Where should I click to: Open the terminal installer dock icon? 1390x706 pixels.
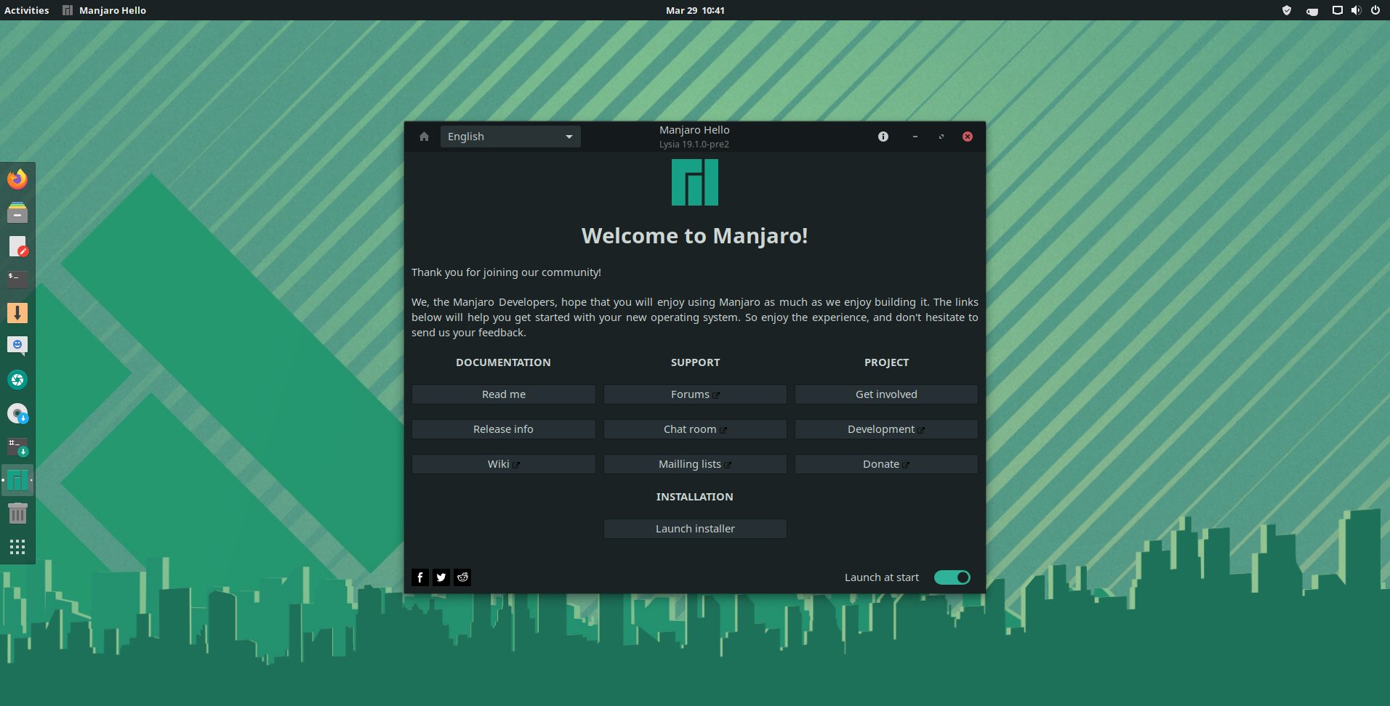pyautogui.click(x=17, y=447)
